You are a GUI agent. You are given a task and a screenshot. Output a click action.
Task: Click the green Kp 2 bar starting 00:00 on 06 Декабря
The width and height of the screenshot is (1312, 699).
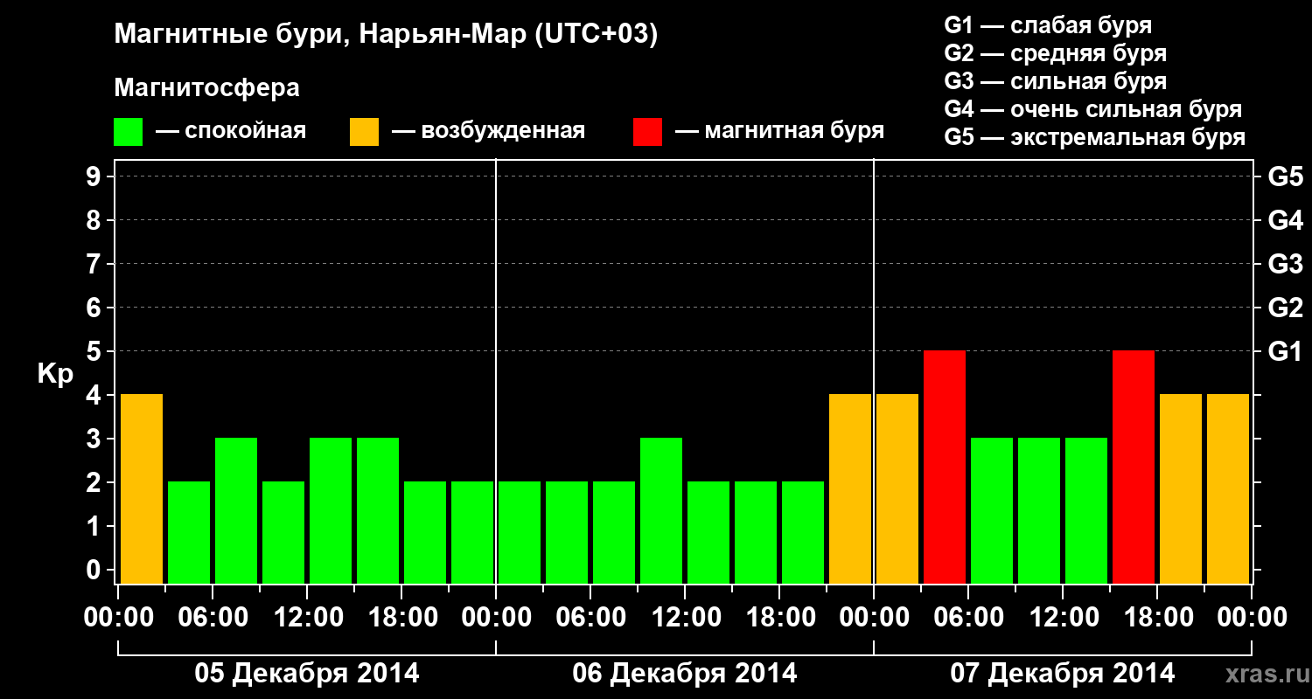[520, 532]
